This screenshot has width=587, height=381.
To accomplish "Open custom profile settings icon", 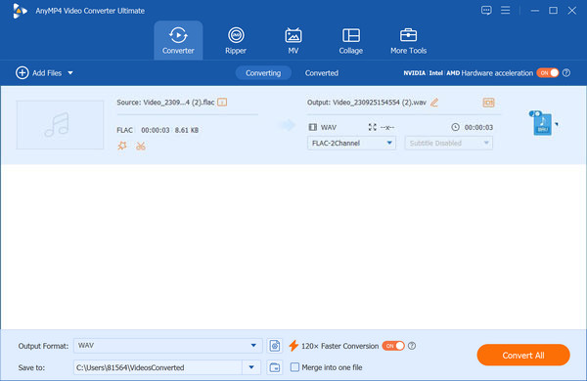I will click(275, 346).
